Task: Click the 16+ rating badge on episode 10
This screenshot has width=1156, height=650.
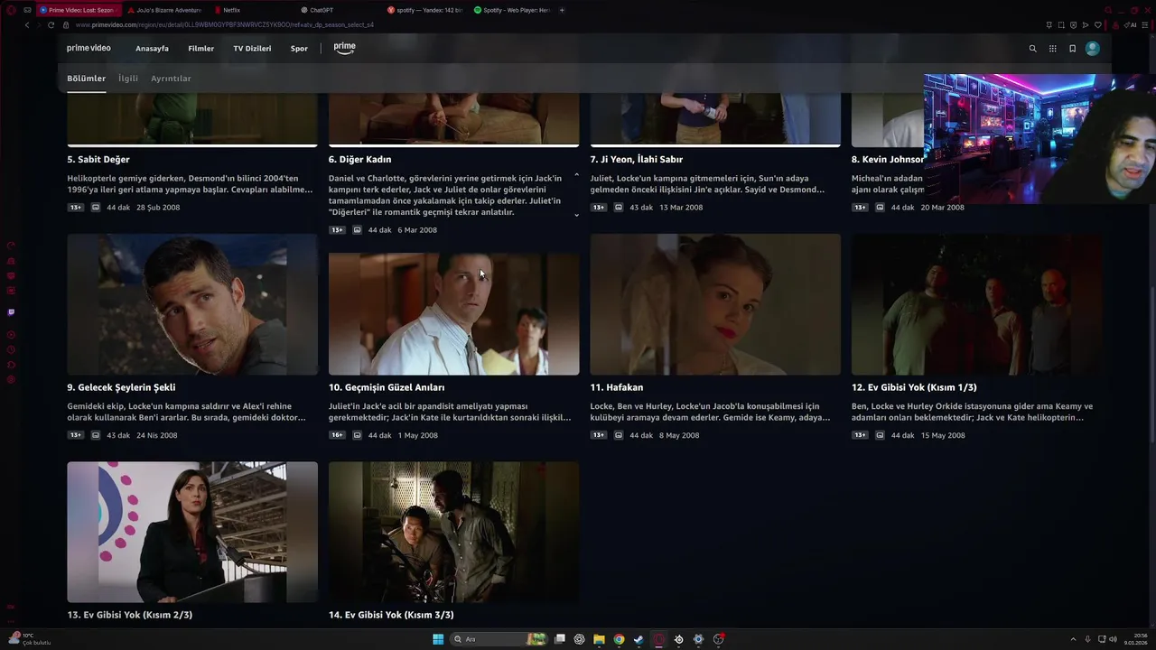Action: (x=337, y=435)
